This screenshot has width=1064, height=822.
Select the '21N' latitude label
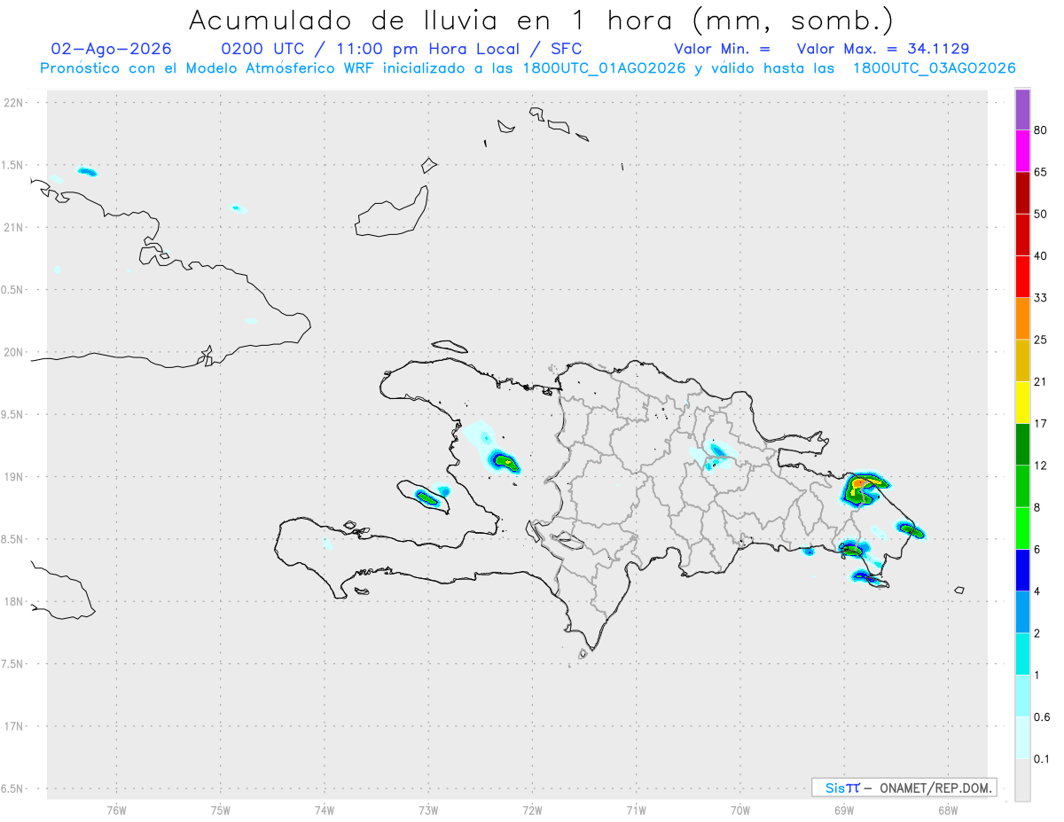click(13, 228)
